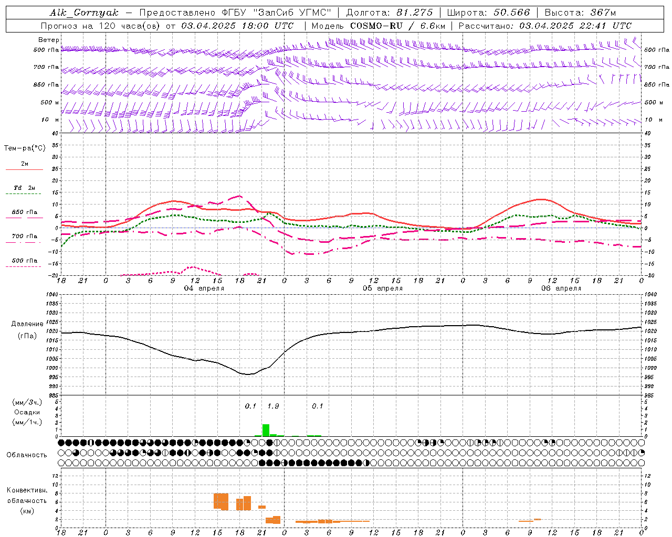This screenshot has height=537, width=672.
Task: Click the "04 апреля" date label
Action: [204, 288]
